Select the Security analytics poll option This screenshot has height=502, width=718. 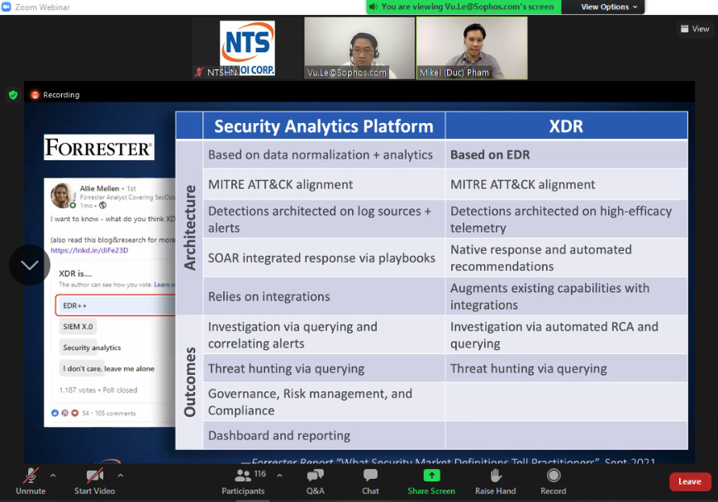pyautogui.click(x=92, y=348)
